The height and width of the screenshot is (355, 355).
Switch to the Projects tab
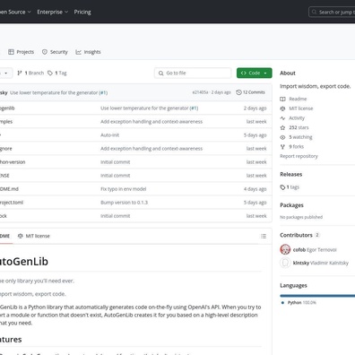22,52
